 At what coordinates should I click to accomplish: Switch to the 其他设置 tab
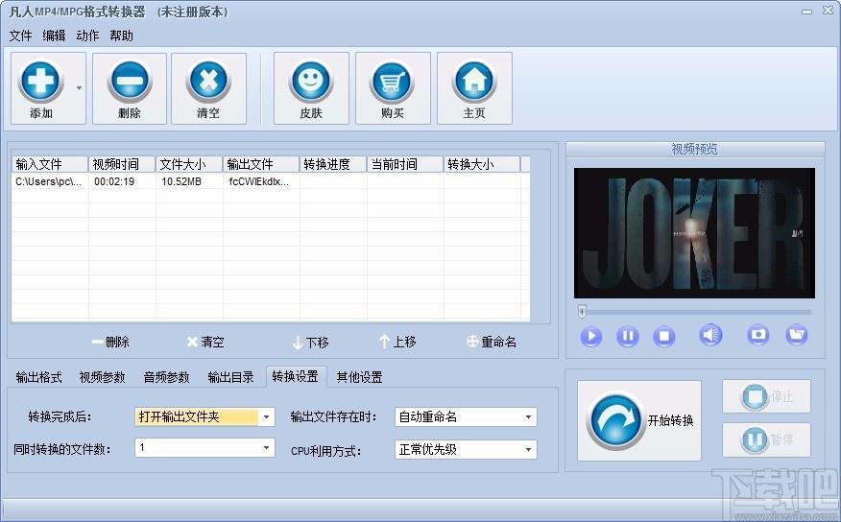(359, 377)
